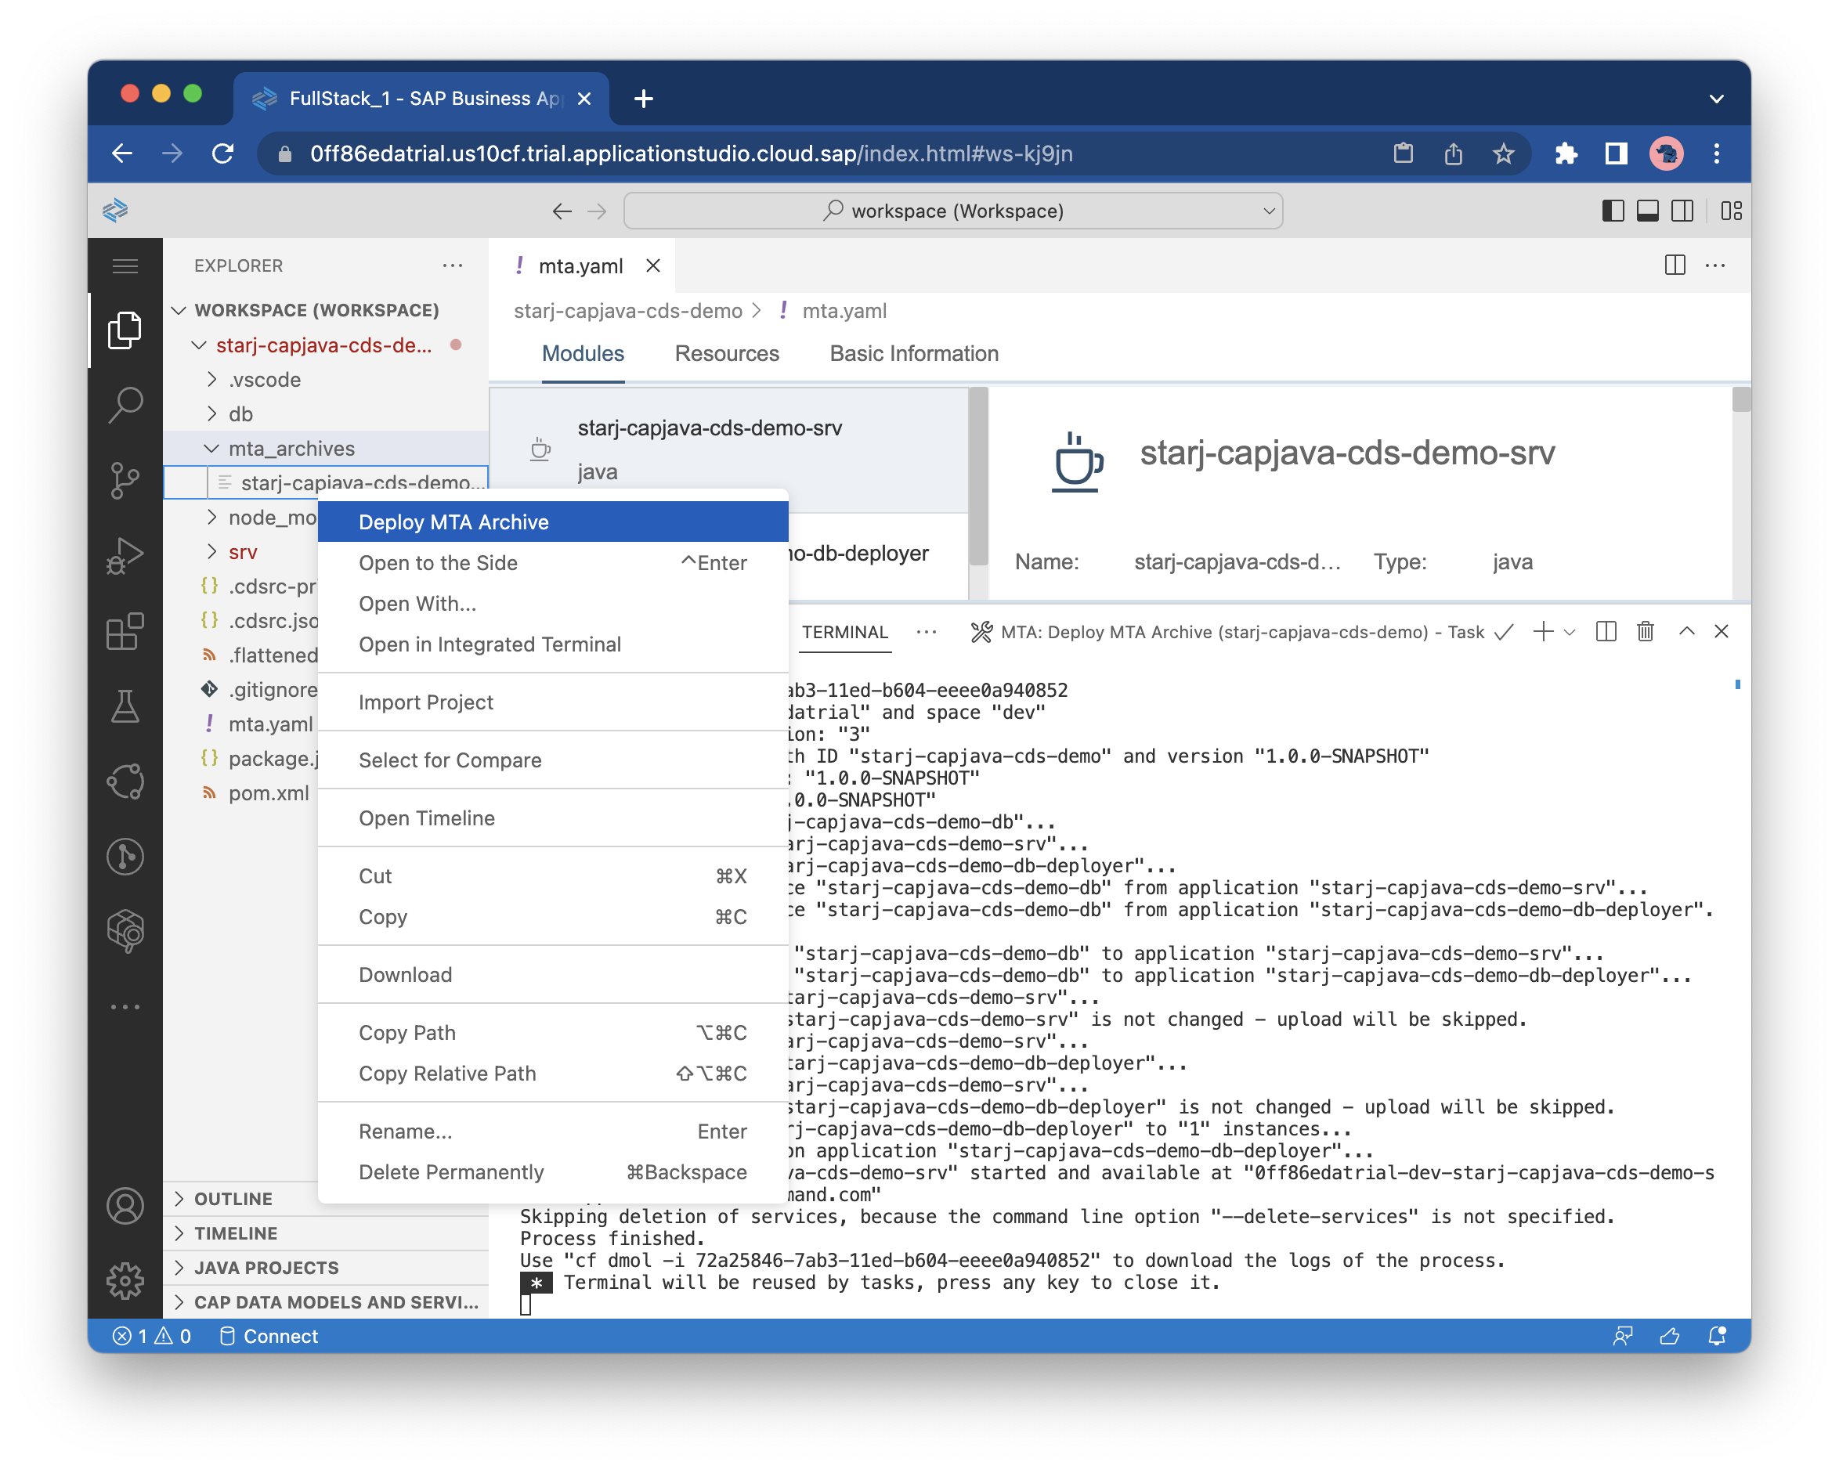Image resolution: width=1839 pixels, height=1469 pixels.
Task: Open new terminal launch profile dropdown
Action: tap(1570, 632)
